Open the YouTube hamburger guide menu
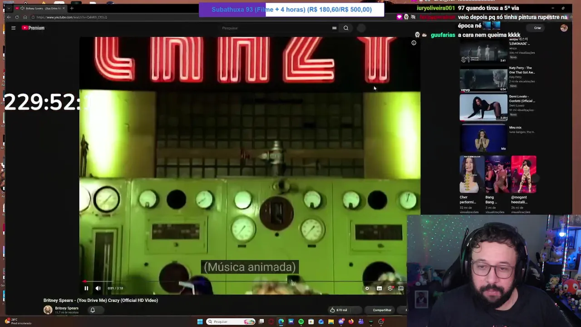The image size is (581, 327). click(x=13, y=28)
